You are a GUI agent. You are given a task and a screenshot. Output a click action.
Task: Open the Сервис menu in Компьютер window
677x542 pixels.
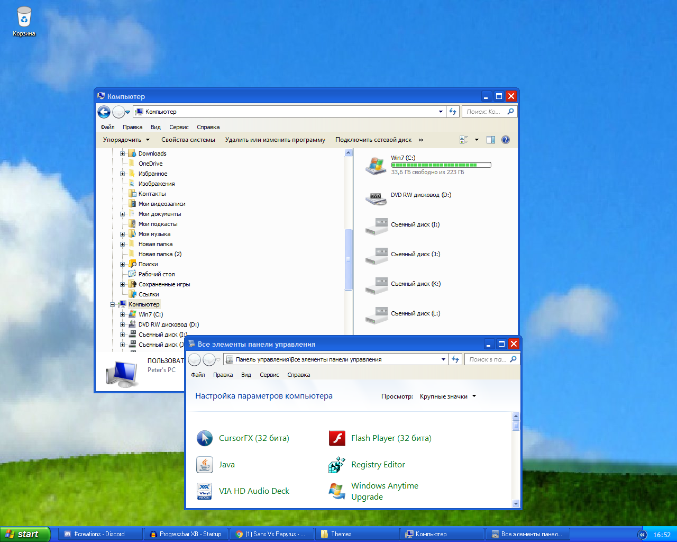pos(179,127)
